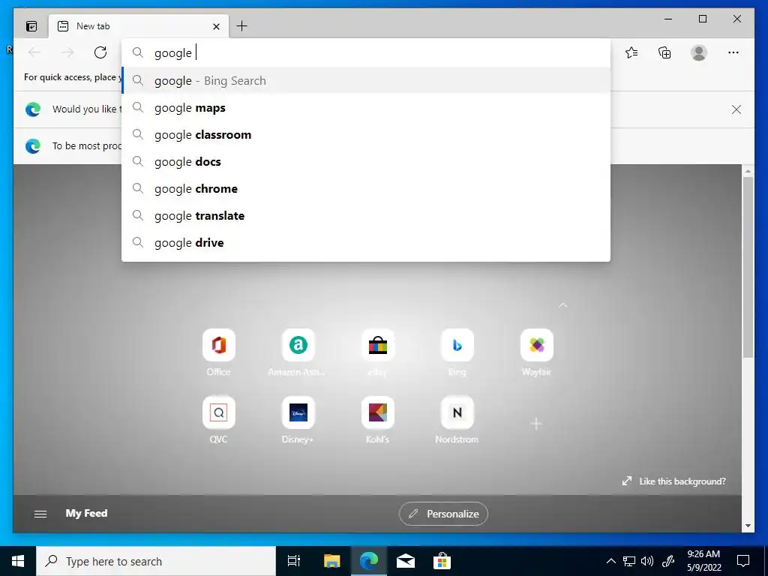Open a new tab with plus button
The height and width of the screenshot is (576, 768).
tap(242, 26)
